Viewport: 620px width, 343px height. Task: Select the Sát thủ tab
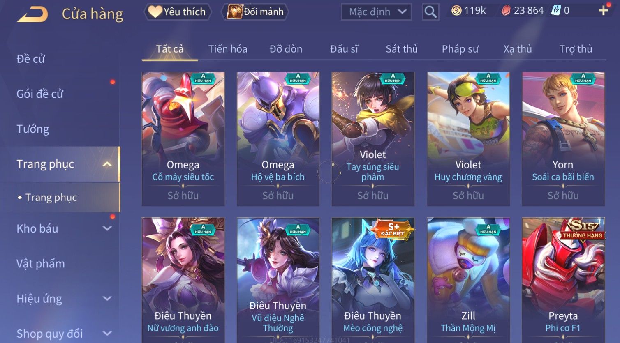tap(402, 49)
